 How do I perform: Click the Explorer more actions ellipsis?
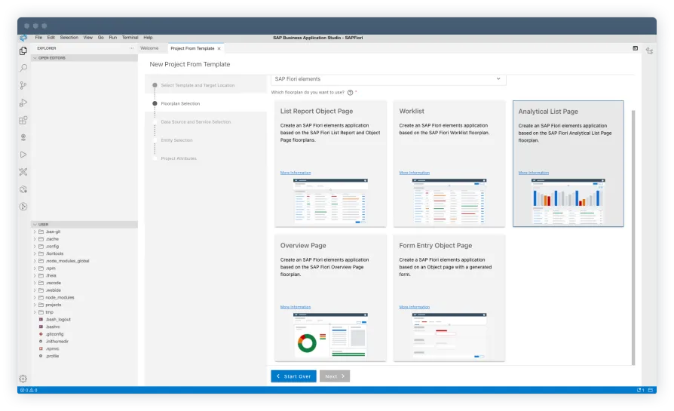(131, 48)
